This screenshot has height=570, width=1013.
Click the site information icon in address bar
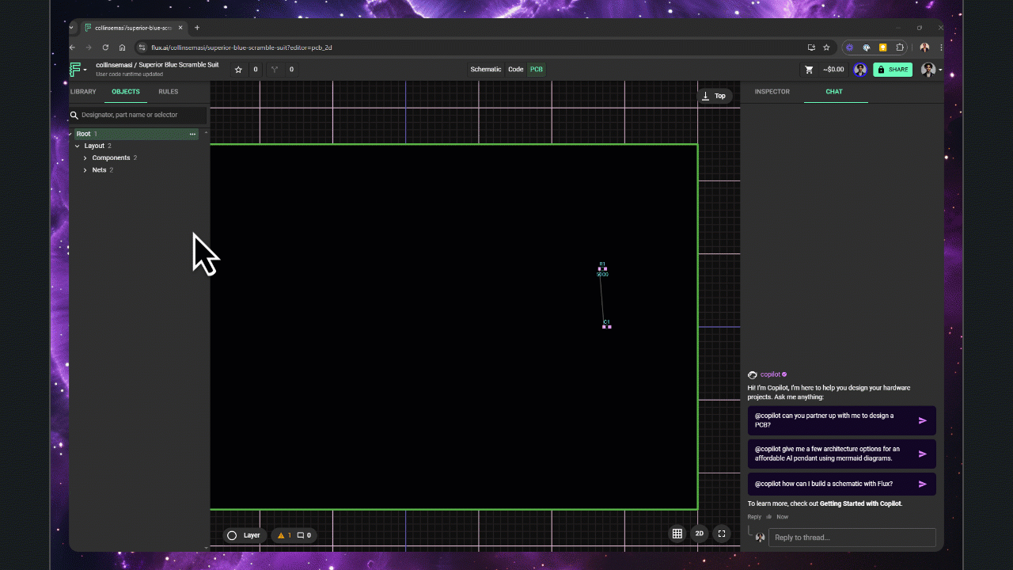pyautogui.click(x=142, y=47)
